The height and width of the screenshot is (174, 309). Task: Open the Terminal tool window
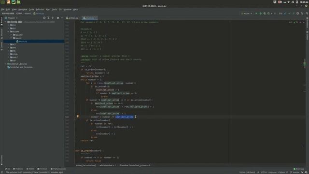tap(42, 169)
